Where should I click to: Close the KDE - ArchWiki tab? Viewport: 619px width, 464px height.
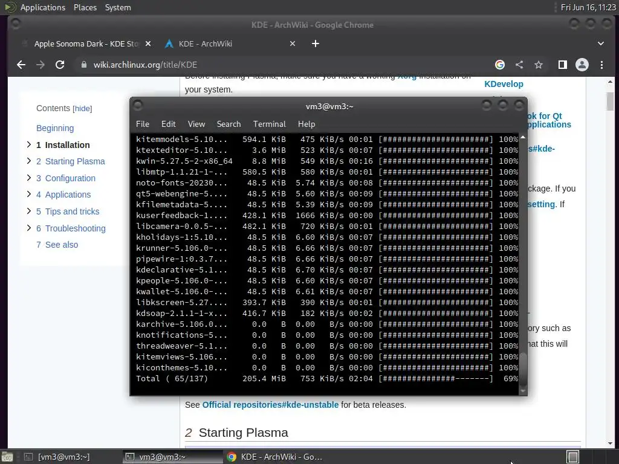click(293, 43)
